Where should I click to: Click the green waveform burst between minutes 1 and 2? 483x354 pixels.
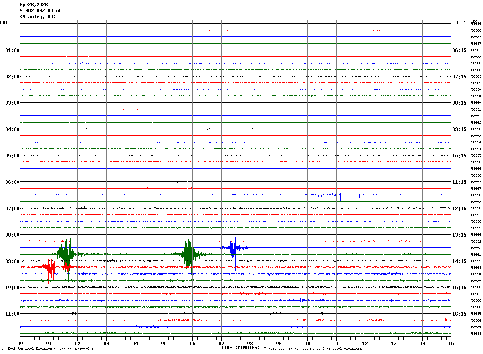pyautogui.click(x=66, y=253)
